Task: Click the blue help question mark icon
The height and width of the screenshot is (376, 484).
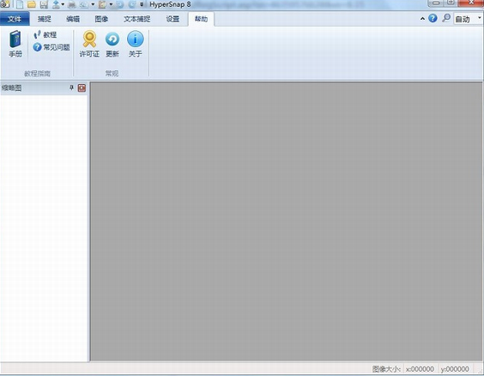Action: coord(433,18)
